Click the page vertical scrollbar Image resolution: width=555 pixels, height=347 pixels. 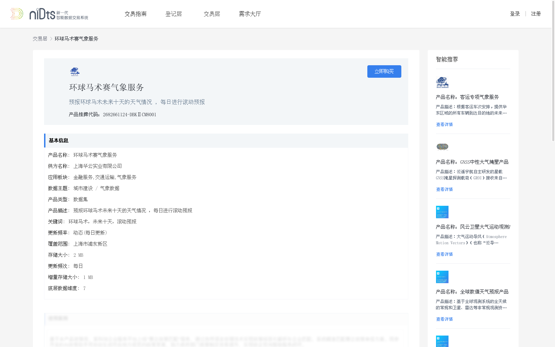click(x=553, y=71)
